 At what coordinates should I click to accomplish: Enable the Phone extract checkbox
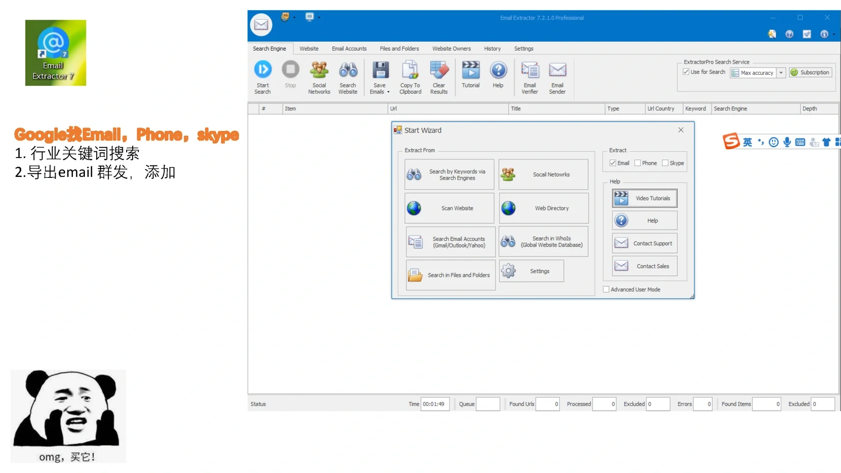coord(637,163)
